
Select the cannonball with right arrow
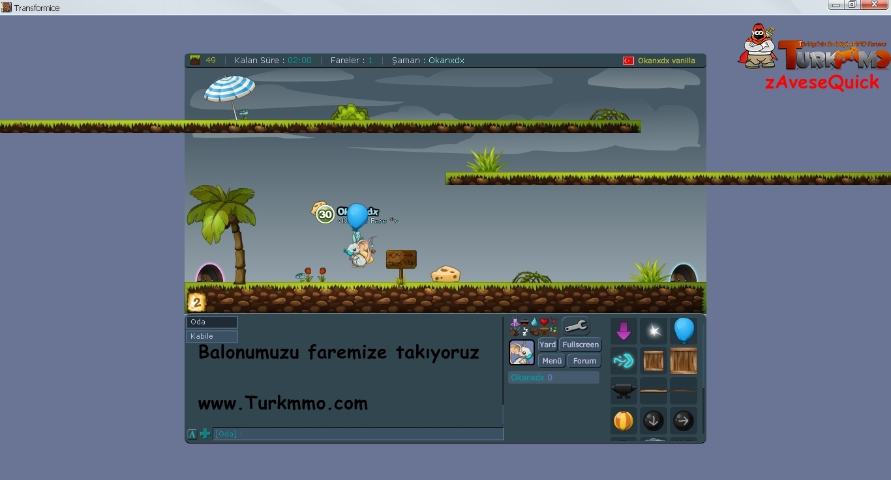pos(684,421)
